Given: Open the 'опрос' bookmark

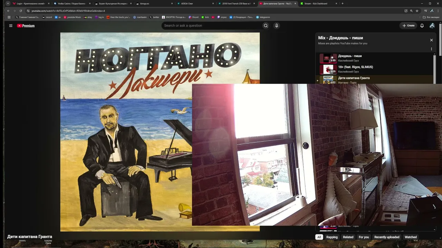Looking at the screenshot, I should pyautogui.click(x=222, y=17).
